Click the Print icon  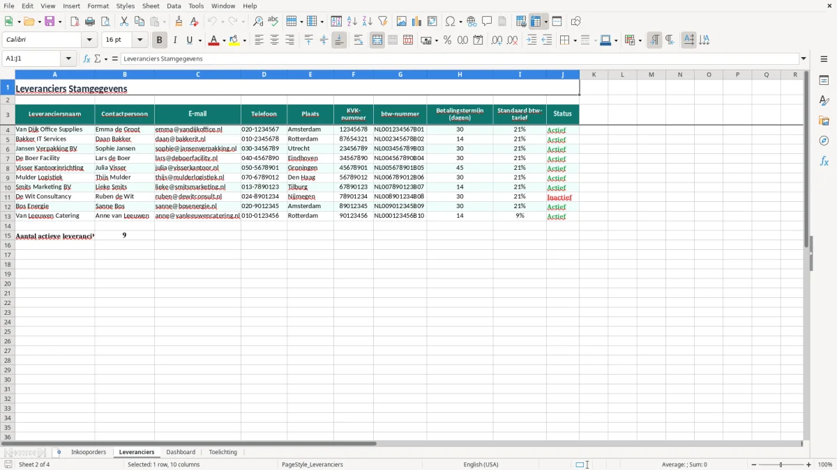[x=90, y=22]
